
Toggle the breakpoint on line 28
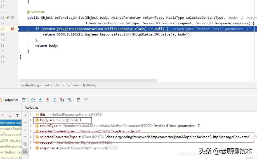pos(12,29)
